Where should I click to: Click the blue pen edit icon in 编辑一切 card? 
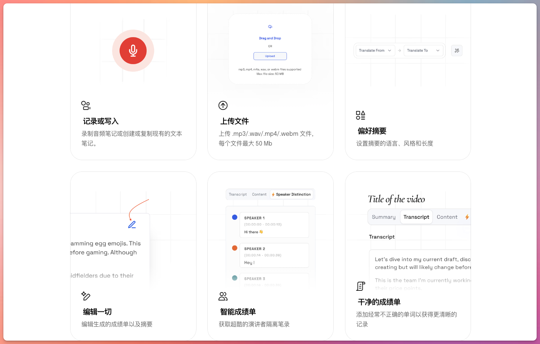coord(132,224)
